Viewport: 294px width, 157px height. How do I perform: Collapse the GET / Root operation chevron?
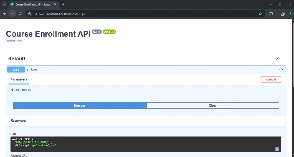pyautogui.click(x=281, y=69)
